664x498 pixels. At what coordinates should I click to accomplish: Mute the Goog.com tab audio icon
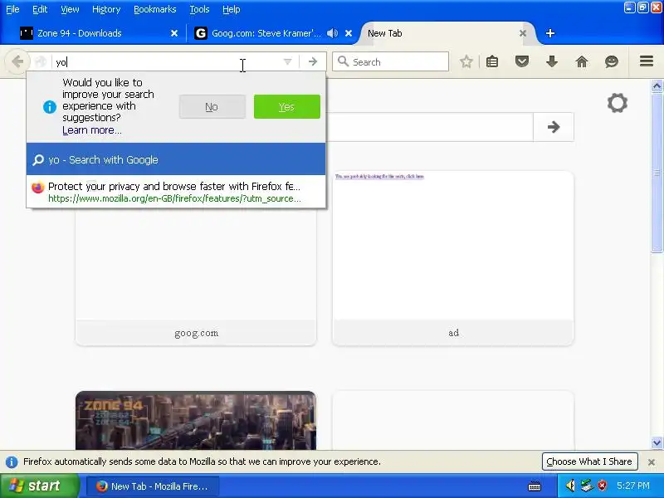pos(333,33)
